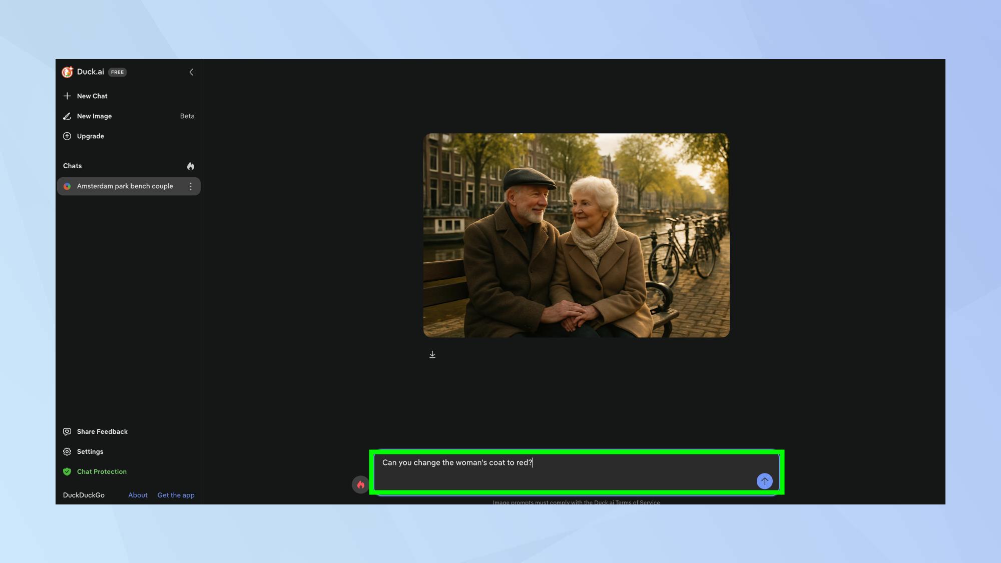Open the Upgrade option
1001x563 pixels.
click(x=90, y=136)
